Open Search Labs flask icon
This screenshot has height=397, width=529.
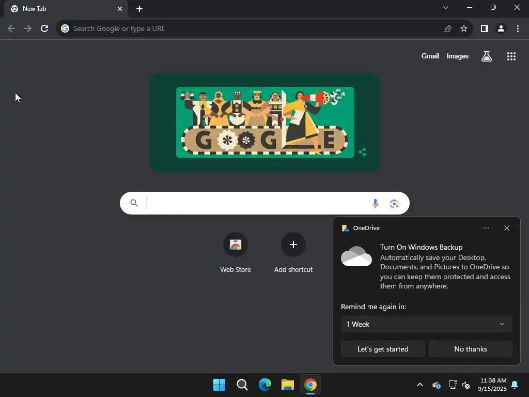[487, 56]
